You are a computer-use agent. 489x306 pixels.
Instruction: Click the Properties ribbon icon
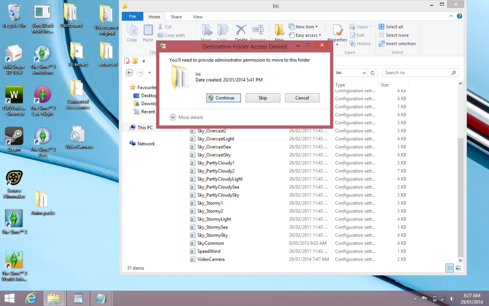[337, 34]
